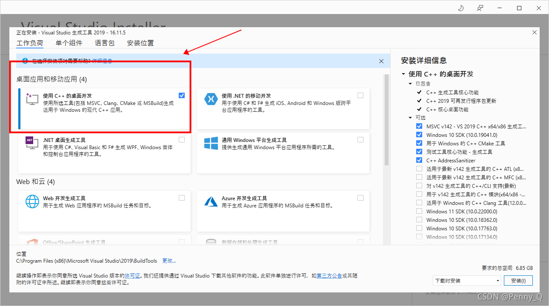Collapse the 可选 optional components list
The width and height of the screenshot is (549, 306).
pos(411,118)
